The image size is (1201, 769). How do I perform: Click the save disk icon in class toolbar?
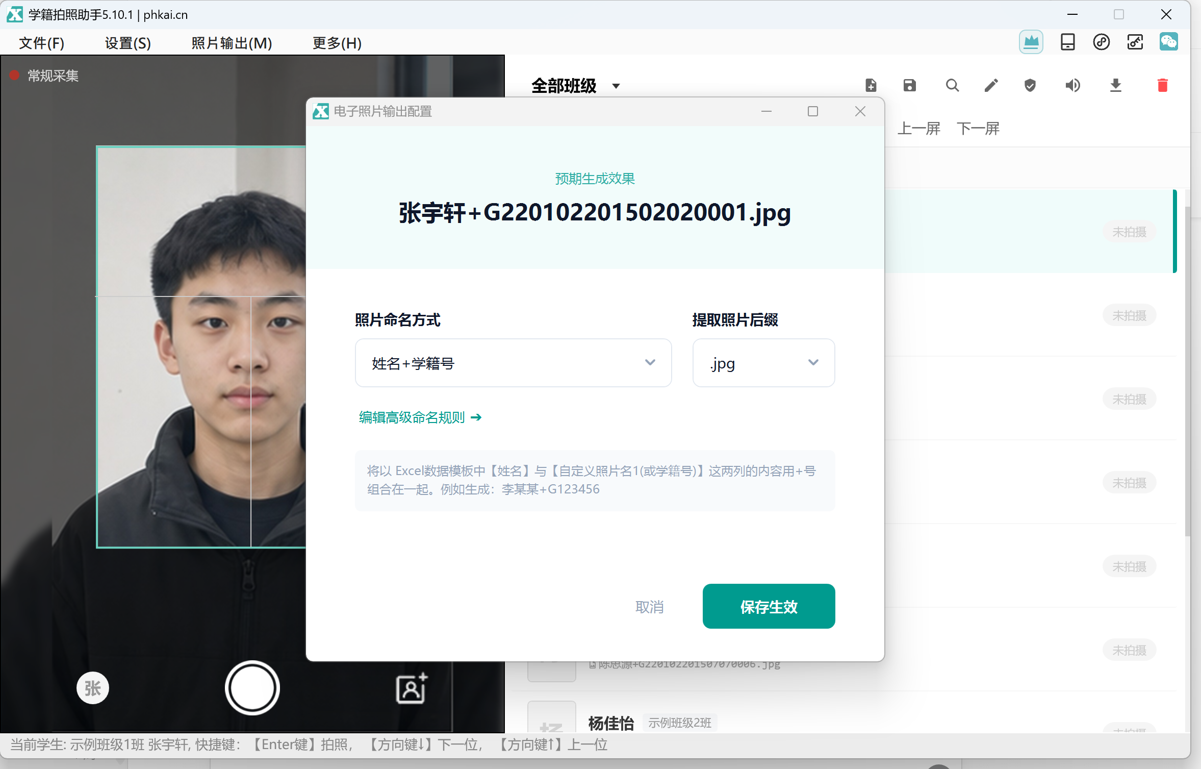point(910,85)
